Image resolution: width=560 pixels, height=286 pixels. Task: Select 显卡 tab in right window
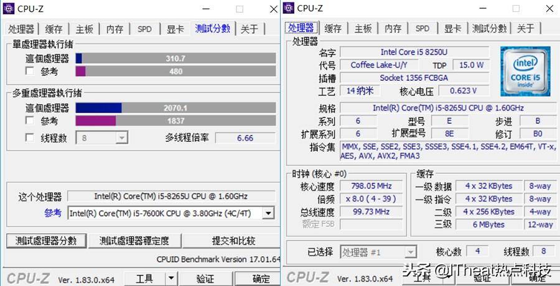pyautogui.click(x=452, y=29)
